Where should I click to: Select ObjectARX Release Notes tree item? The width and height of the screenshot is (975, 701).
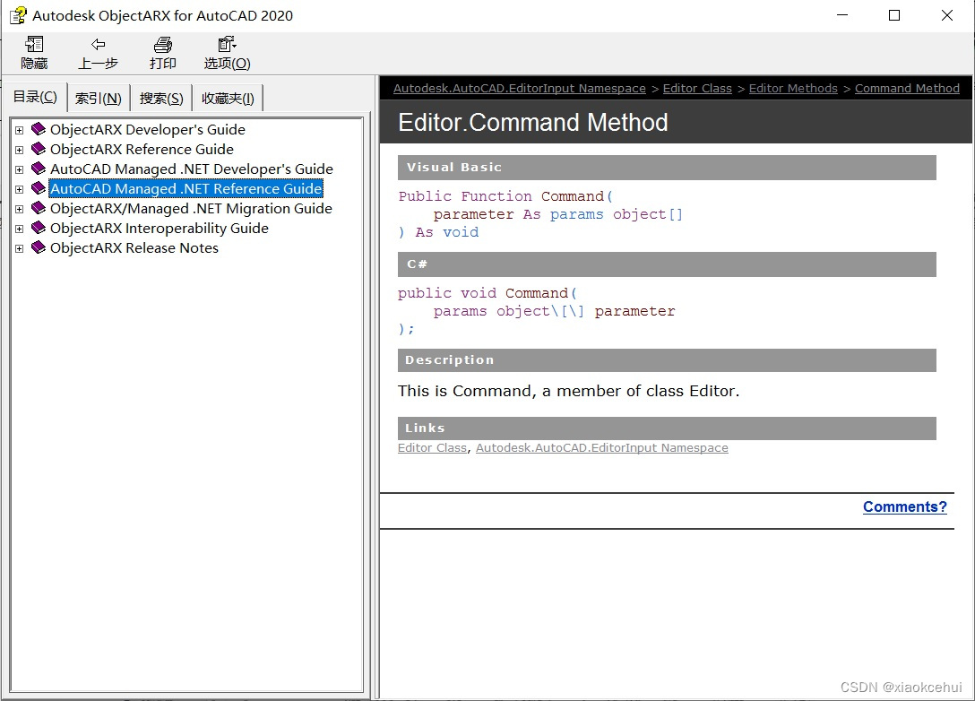point(134,248)
